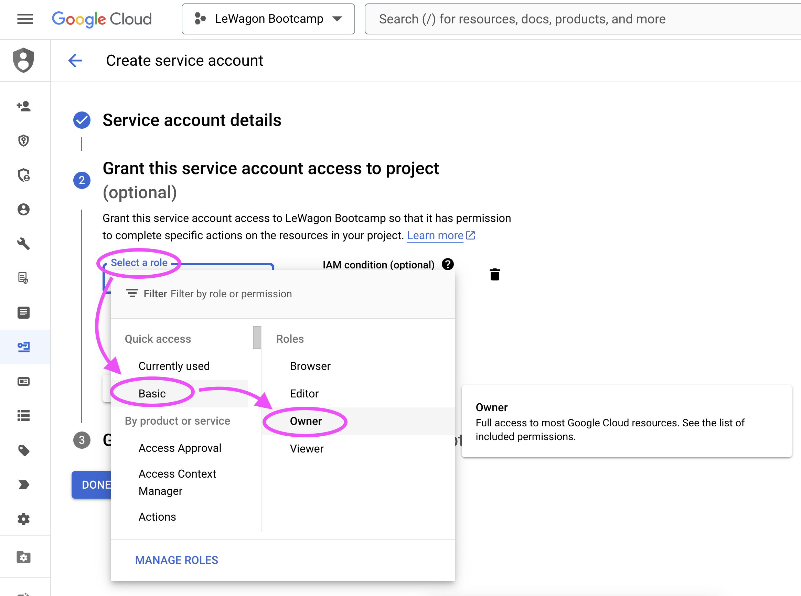Open the Tags sidebar icon
The image size is (801, 596).
tap(23, 450)
